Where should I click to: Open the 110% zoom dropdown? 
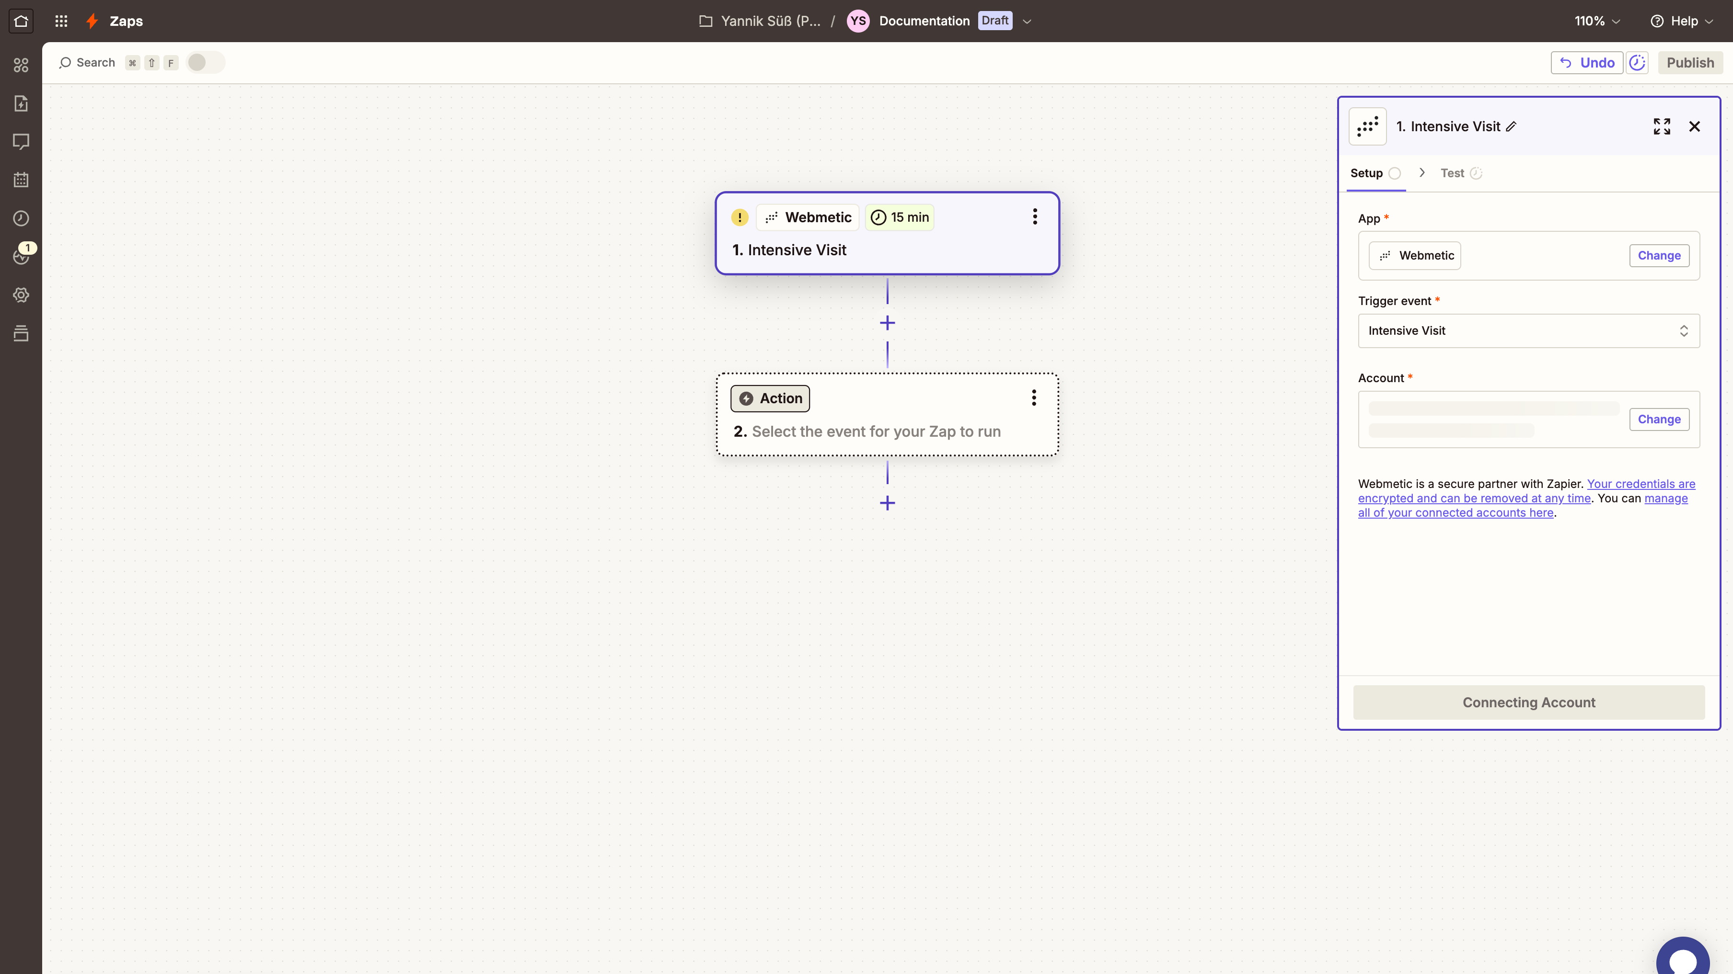(x=1597, y=21)
